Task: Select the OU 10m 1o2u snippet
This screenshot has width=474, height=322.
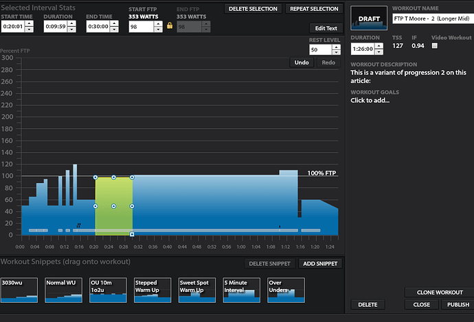Action: click(108, 290)
